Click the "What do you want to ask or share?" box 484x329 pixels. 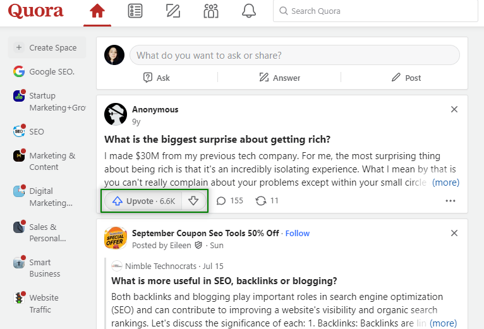click(x=294, y=55)
